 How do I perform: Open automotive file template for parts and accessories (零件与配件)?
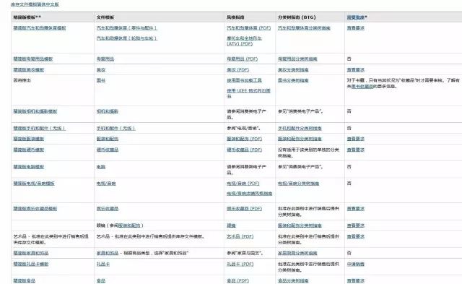127,28
